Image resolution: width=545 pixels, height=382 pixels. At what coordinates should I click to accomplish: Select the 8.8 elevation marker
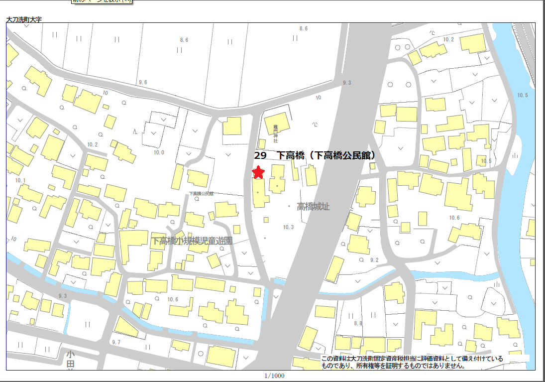pyautogui.click(x=358, y=323)
